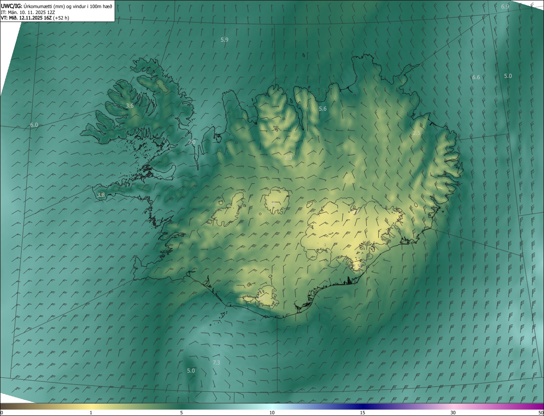Click the 3.8 value on Snæfellsnes peninsula

click(x=101, y=195)
